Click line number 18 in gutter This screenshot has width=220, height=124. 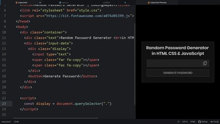pyautogui.click(x=4, y=76)
